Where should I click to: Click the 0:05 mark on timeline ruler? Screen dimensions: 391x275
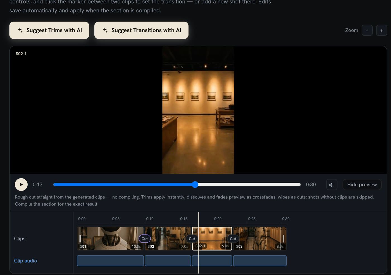[x=116, y=219]
